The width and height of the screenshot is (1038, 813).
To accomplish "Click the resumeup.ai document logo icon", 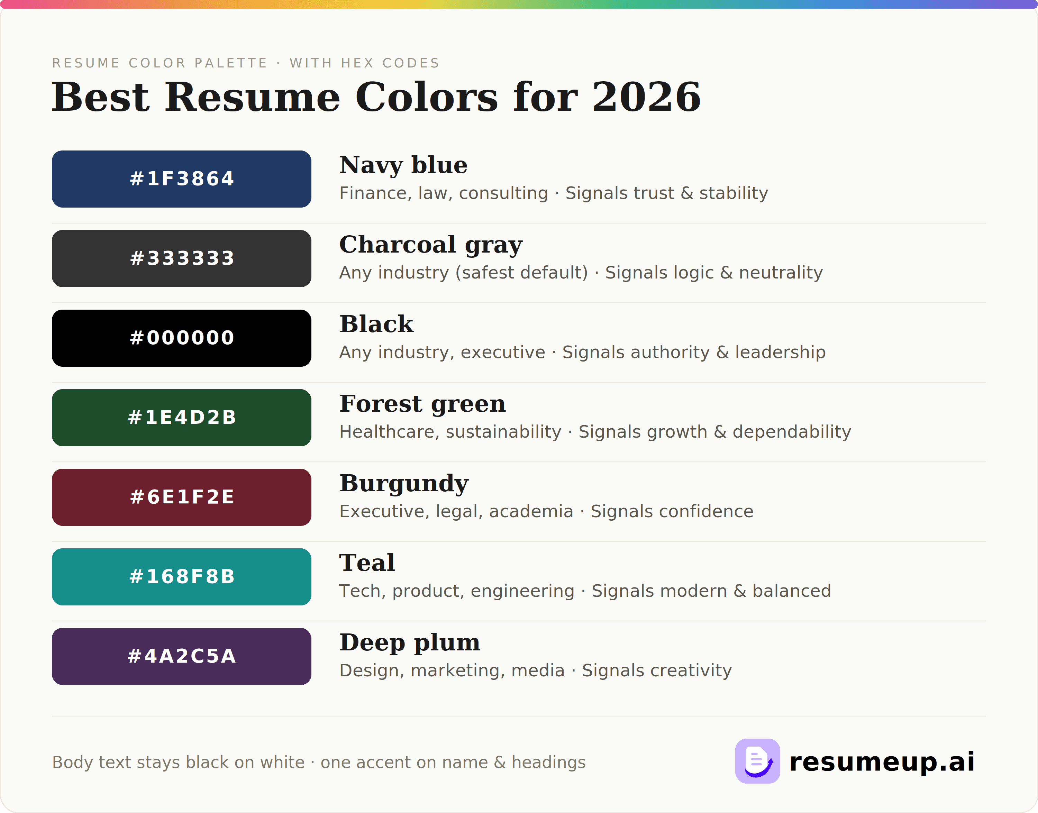I will pos(757,761).
